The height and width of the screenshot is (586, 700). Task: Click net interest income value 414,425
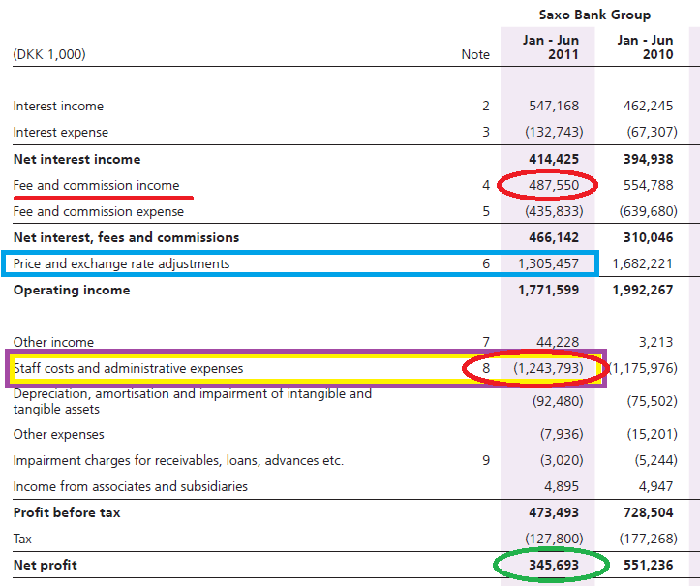coord(554,159)
